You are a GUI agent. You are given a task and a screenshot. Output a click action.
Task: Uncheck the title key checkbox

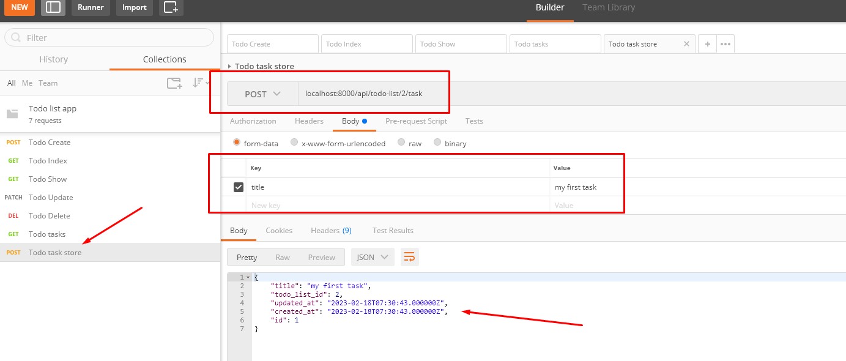(239, 187)
